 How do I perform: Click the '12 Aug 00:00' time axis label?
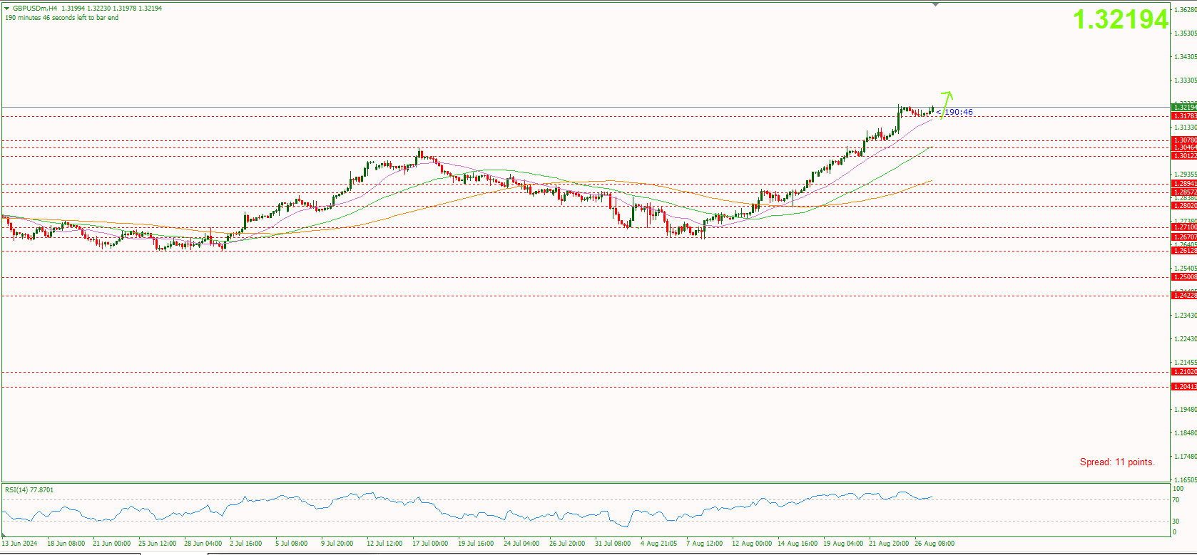(x=752, y=544)
